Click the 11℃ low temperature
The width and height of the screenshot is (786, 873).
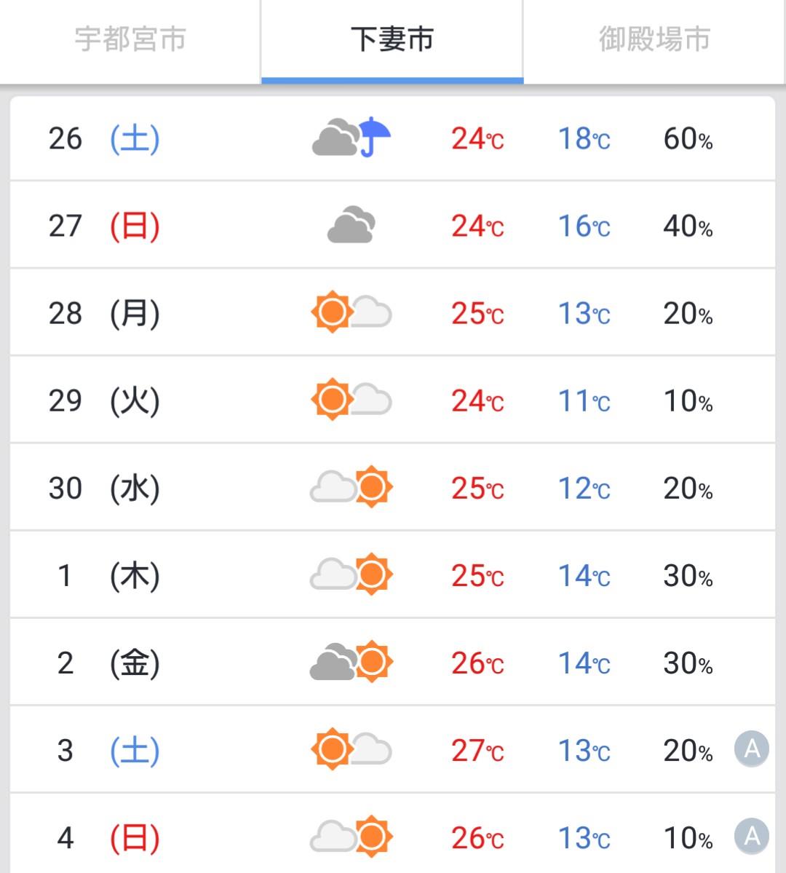pyautogui.click(x=584, y=401)
